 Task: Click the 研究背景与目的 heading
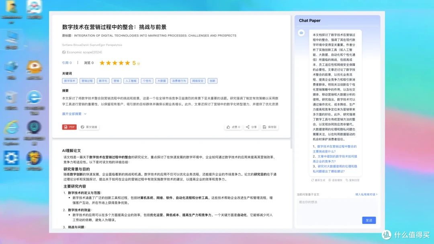[x=77, y=169]
